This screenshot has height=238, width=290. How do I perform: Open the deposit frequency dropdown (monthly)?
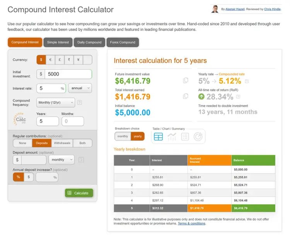[x=61, y=159]
